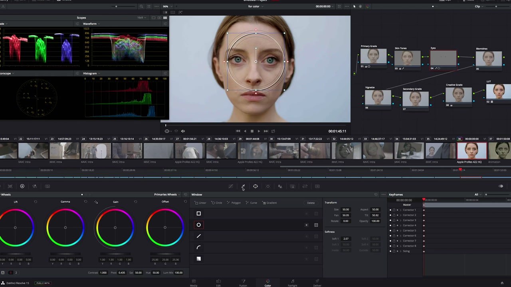Image resolution: width=511 pixels, height=287 pixels.
Task: Play the clip forward in viewer
Action: [x=259, y=131]
